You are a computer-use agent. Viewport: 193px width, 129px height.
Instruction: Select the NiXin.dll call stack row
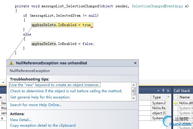click(185, 103)
